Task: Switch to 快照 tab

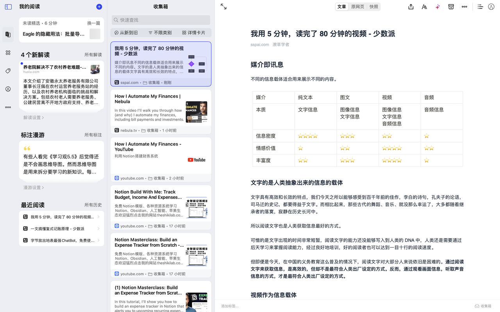Action: point(373,7)
